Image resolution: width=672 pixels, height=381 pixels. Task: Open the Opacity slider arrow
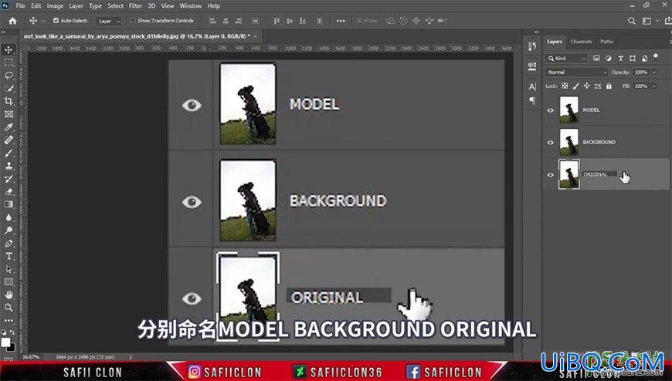(x=654, y=72)
